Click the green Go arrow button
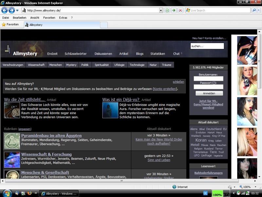 pyautogui.click(x=174, y=11)
